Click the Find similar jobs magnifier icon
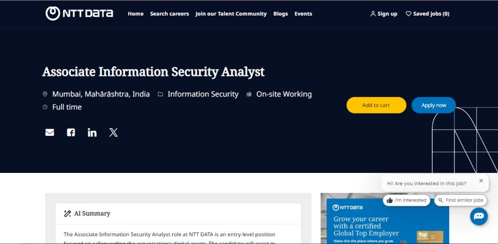The height and width of the screenshot is (244, 498). point(441,201)
